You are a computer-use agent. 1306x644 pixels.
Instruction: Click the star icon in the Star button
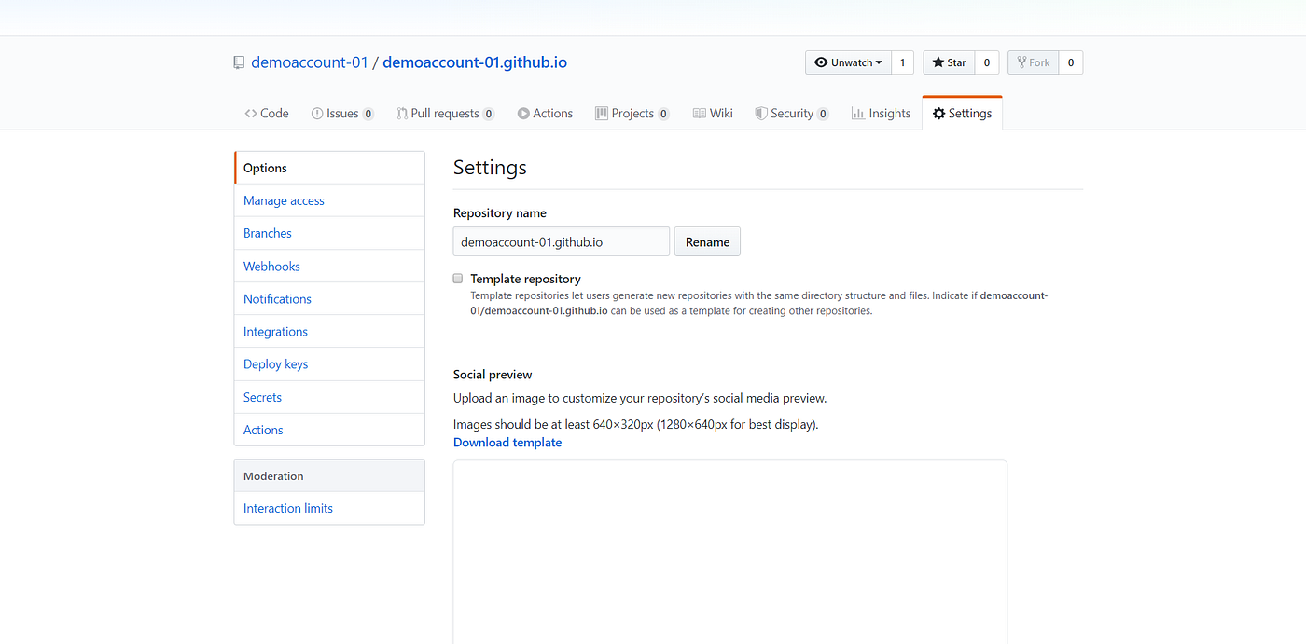tap(938, 62)
